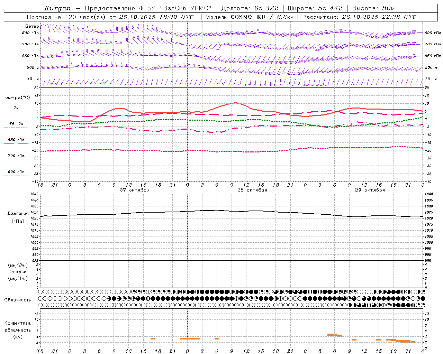Image resolution: width=443 pixels, height=354 pixels.
Task: Click "Рассчитано: 26.10.2025 22:38 UTC" timestamp
Action: pyautogui.click(x=359, y=17)
